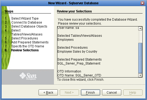Go back with the Back button

point(48,93)
